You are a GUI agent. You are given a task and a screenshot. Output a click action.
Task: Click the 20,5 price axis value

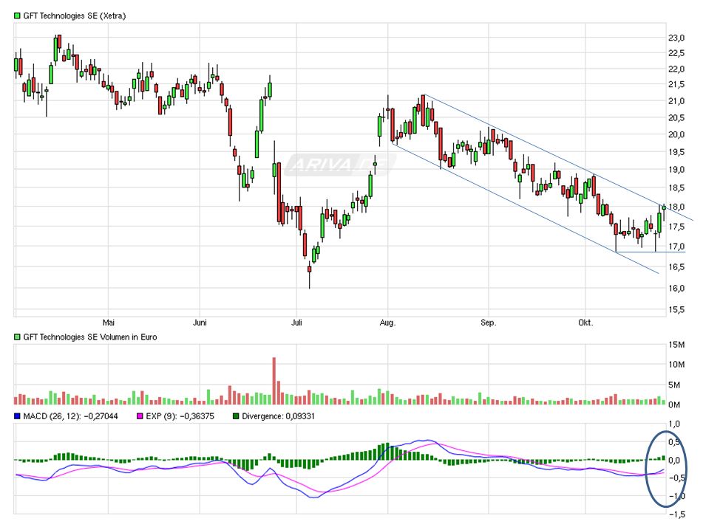coord(676,118)
